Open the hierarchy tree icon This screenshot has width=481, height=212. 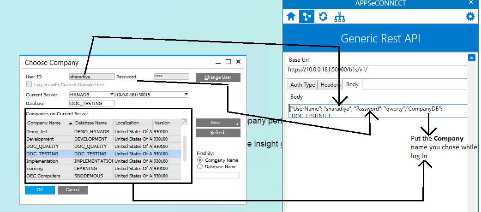click(x=340, y=17)
